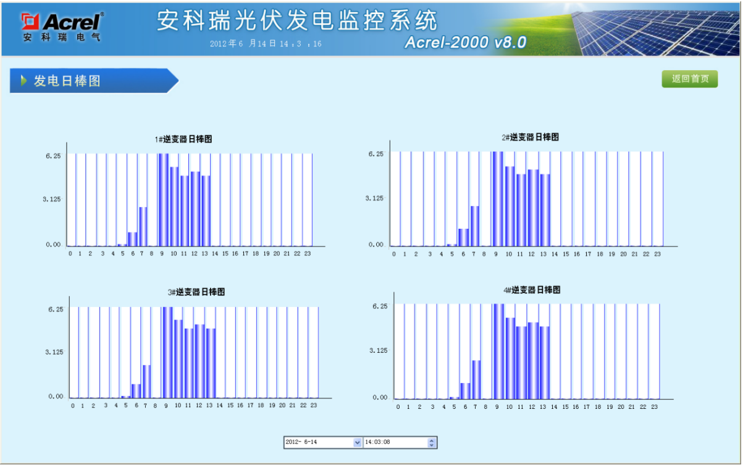The width and height of the screenshot is (743, 465).
Task: Click the 2012-6-14 date field
Action: [x=317, y=442]
